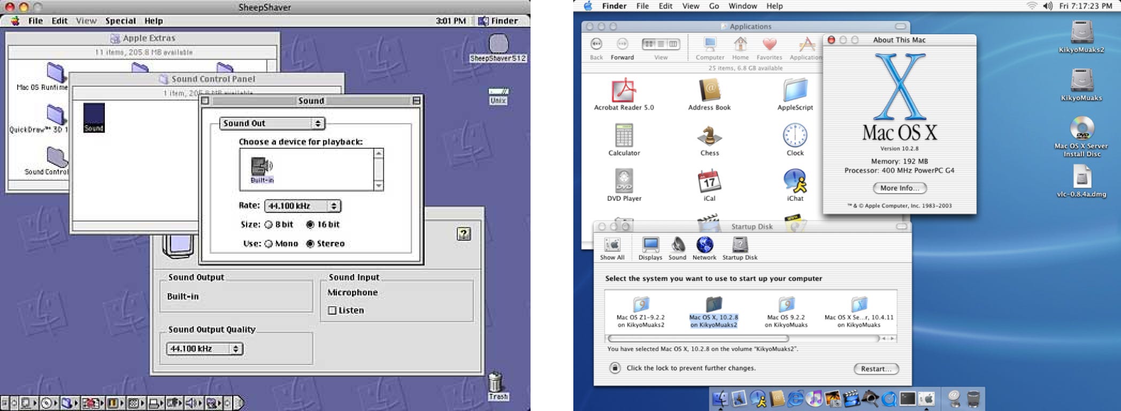Screen dimensions: 1121x411
Task: Open KikyoMuaks2 hard drive on desktop
Action: click(1081, 36)
